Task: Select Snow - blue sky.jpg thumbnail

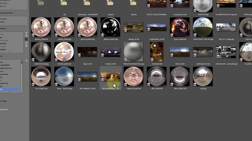Action: [x=64, y=76]
